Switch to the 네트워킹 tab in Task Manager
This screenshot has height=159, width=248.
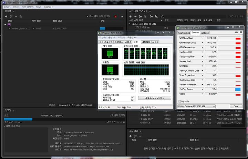tap(146, 42)
